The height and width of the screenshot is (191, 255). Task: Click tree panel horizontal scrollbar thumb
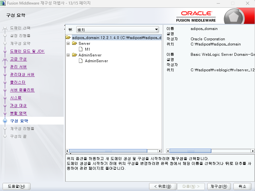pos(108,151)
